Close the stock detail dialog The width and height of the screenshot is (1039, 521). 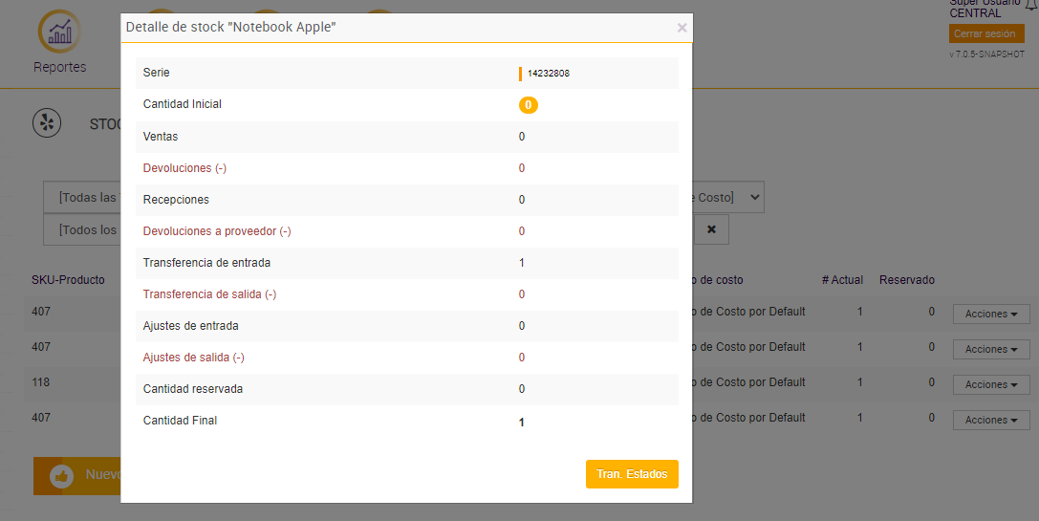pyautogui.click(x=682, y=28)
